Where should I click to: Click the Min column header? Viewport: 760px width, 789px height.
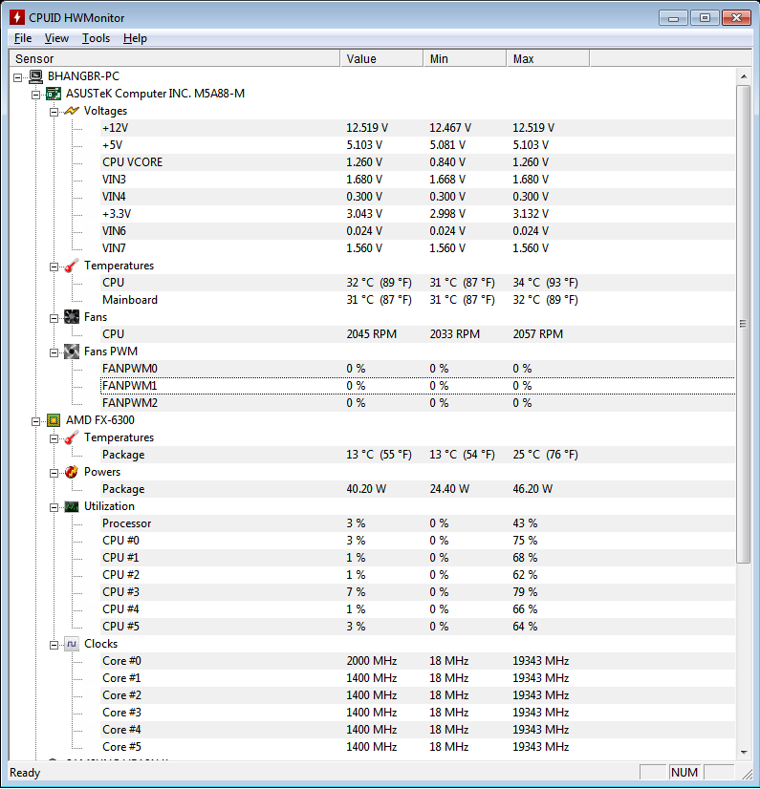(465, 58)
